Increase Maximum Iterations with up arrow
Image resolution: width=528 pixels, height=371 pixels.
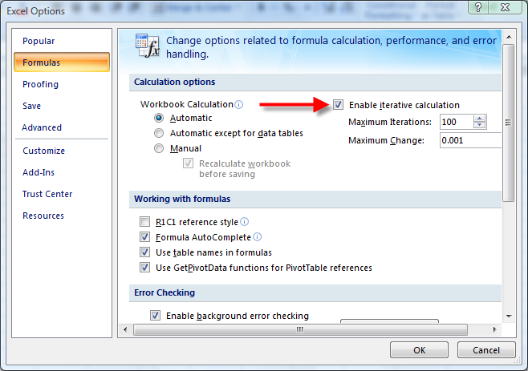coord(480,119)
